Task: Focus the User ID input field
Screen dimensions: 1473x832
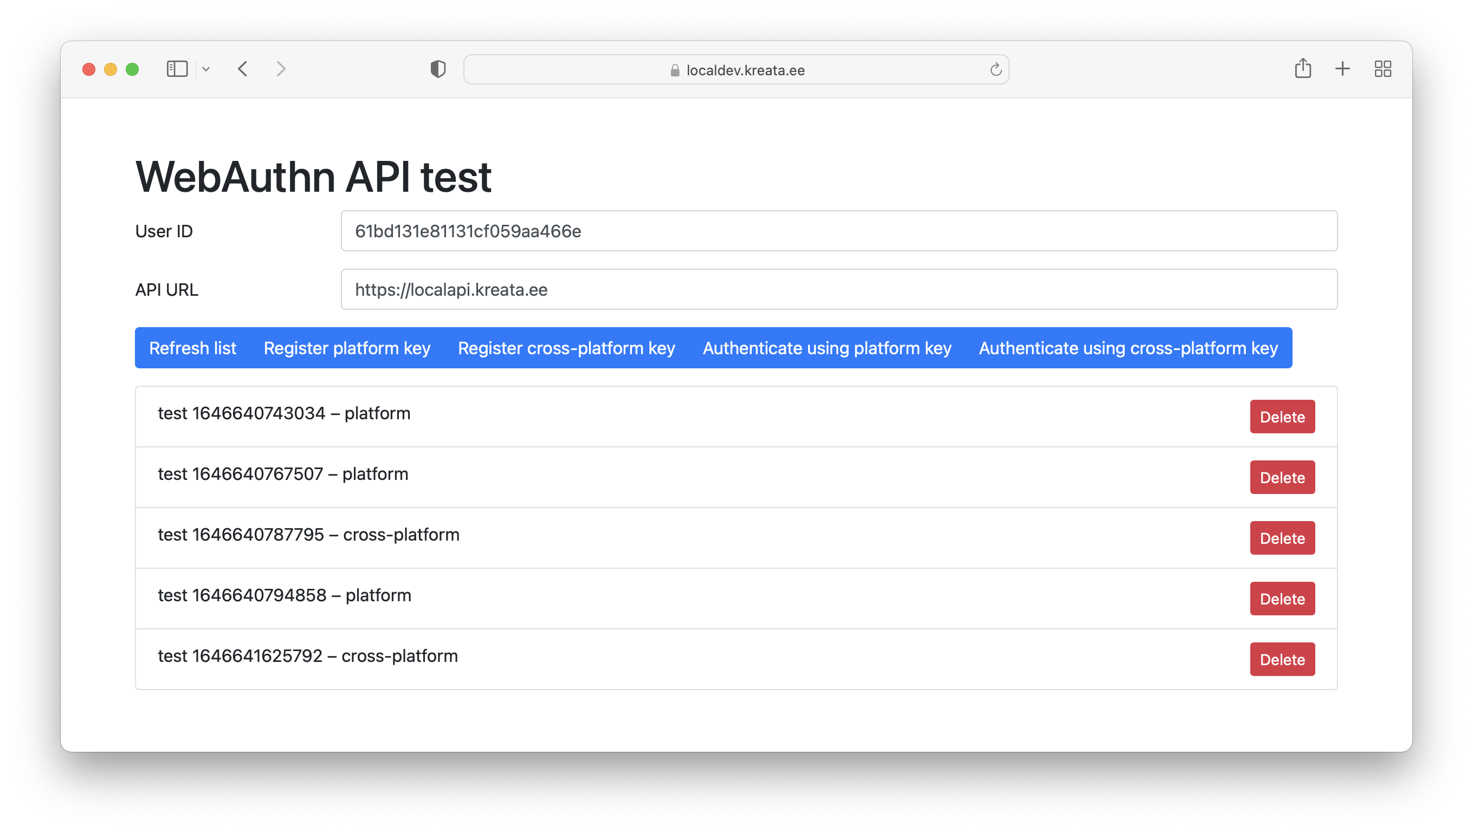Action: (x=839, y=231)
